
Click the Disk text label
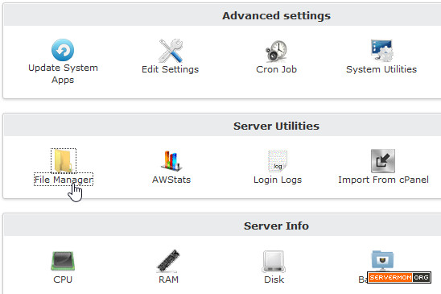(x=274, y=280)
